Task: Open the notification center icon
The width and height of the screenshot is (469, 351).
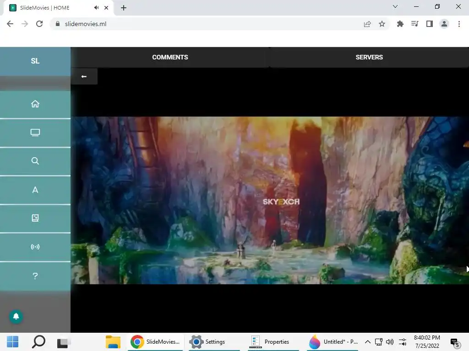Action: pyautogui.click(x=454, y=343)
